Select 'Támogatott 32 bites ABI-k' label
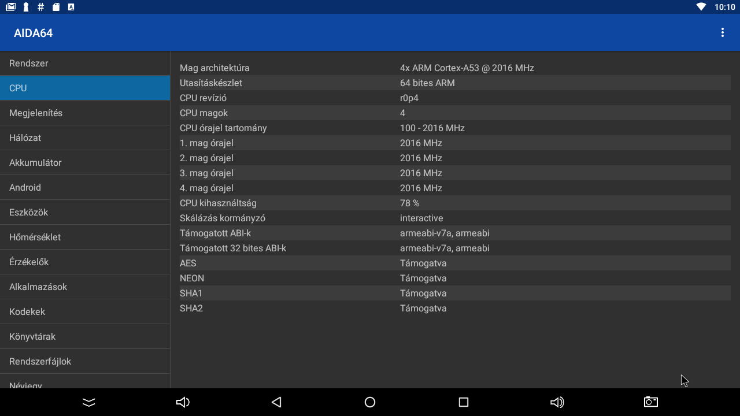Screen dimensions: 740x416 coord(233,248)
